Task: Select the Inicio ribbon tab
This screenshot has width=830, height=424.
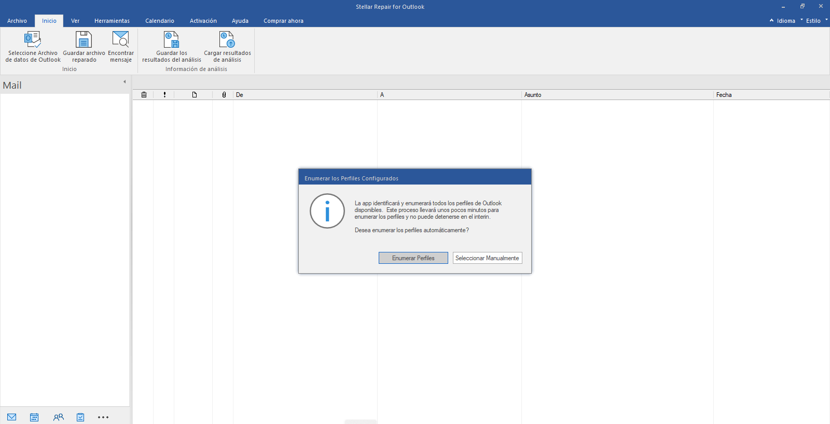Action: (x=49, y=21)
